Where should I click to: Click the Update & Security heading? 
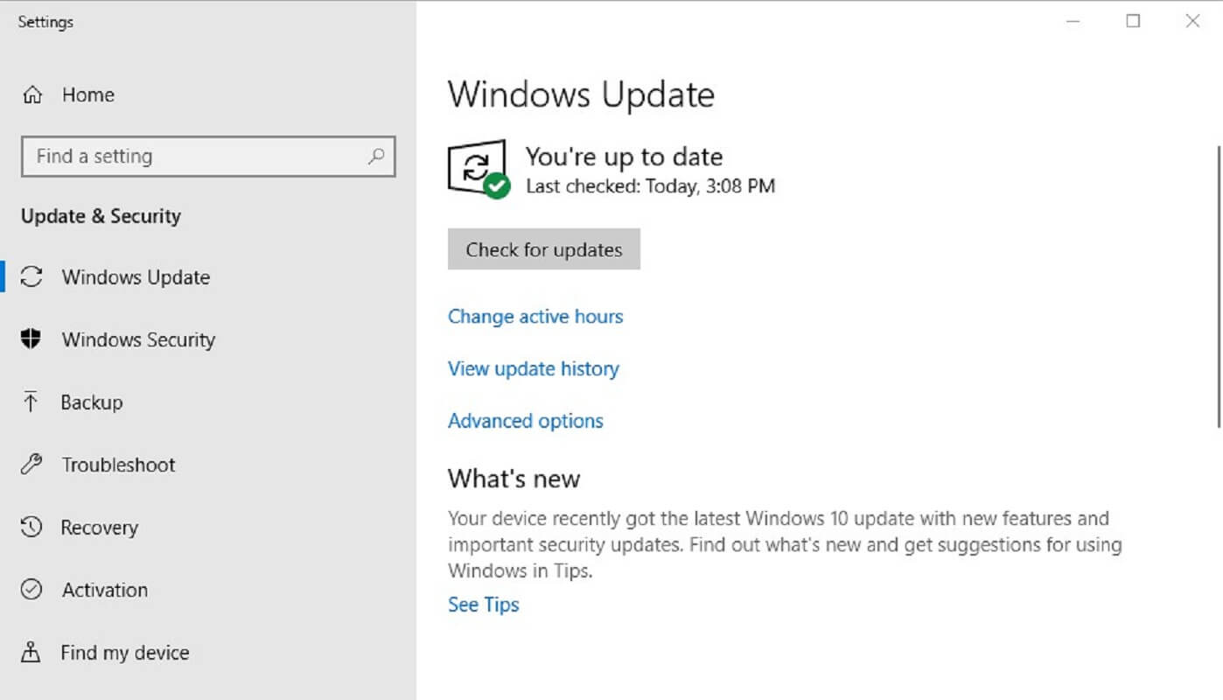101,216
